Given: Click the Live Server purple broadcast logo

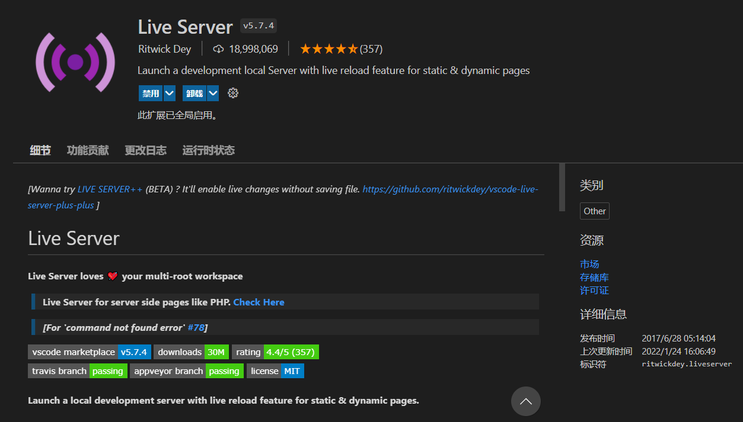Looking at the screenshot, I should [75, 62].
